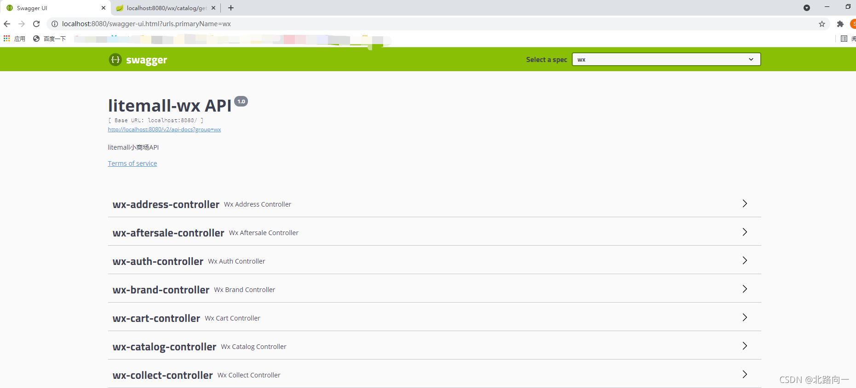Click the 'Wx Cart Controller' description
Image resolution: width=856 pixels, height=388 pixels.
(x=232, y=318)
